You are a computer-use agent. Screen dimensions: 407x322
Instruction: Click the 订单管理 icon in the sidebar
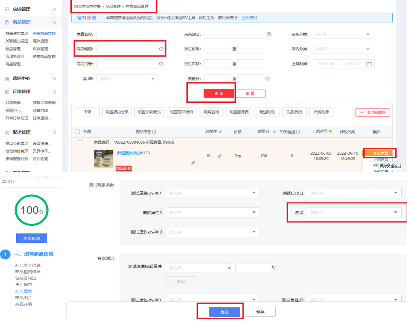click(6, 91)
